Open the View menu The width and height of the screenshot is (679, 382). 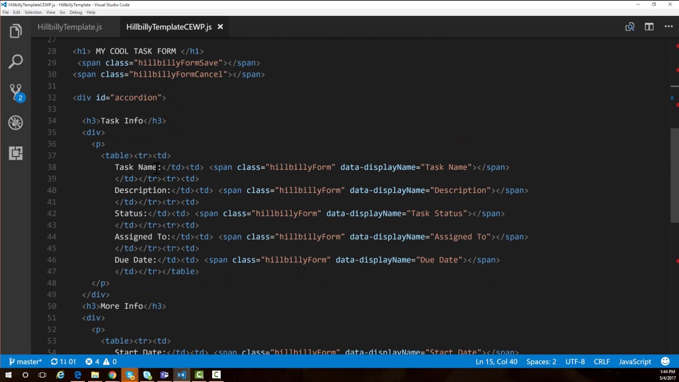(x=50, y=12)
